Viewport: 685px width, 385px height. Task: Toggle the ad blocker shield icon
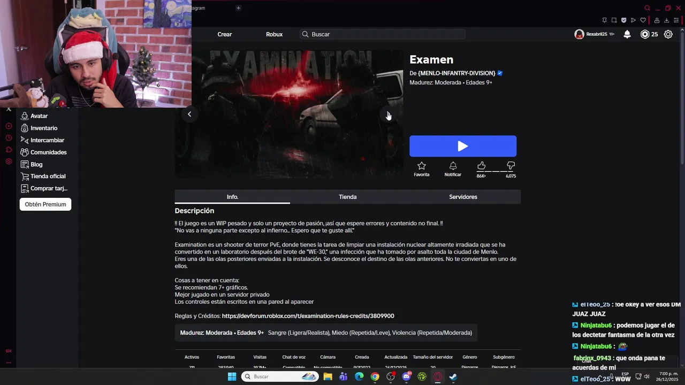point(623,20)
